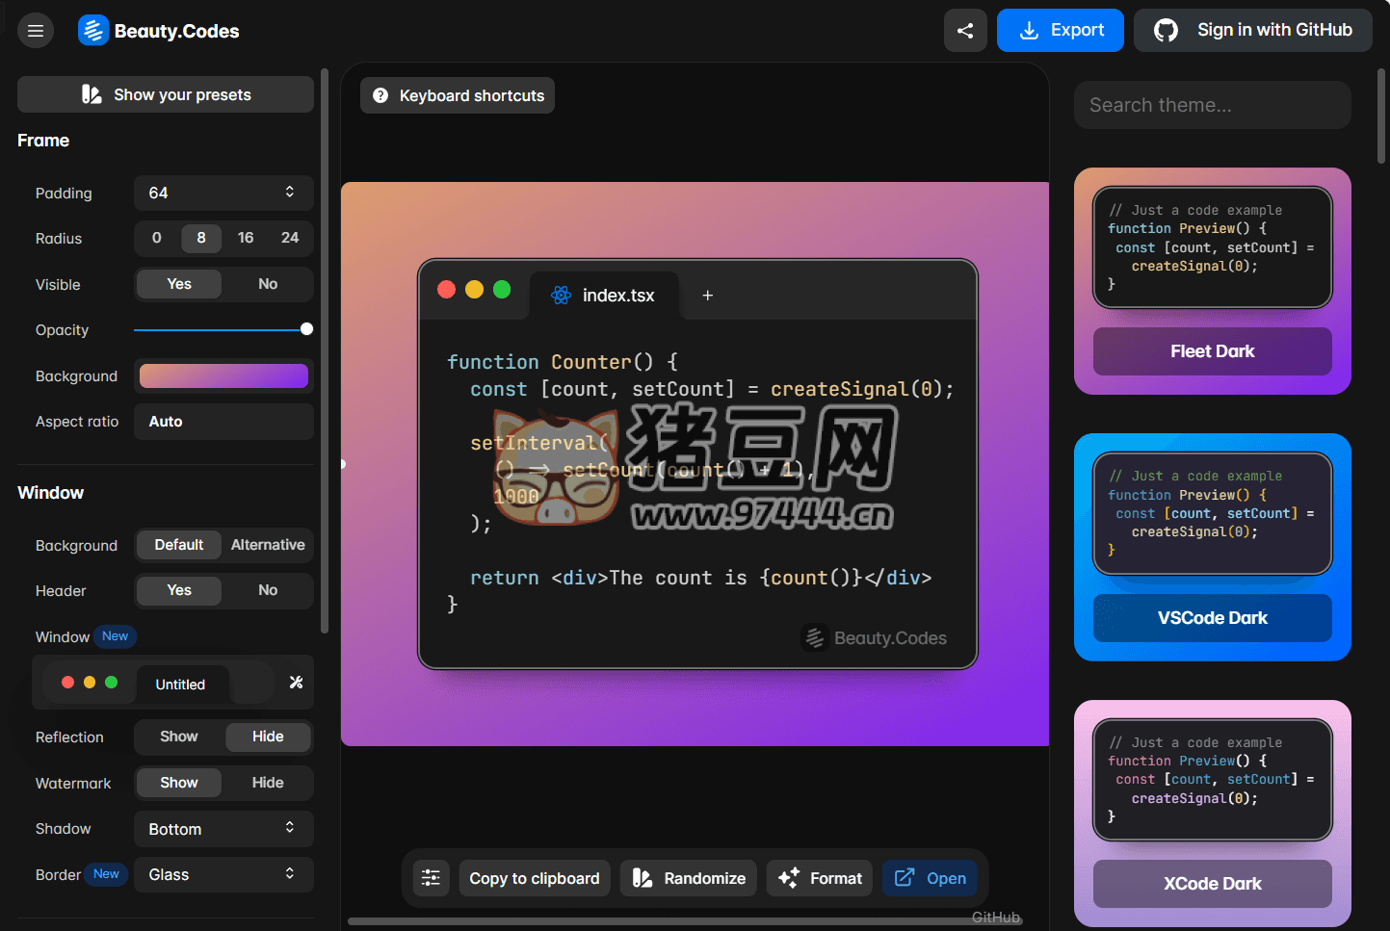
Task: Add a new tab with the plus icon
Action: (707, 296)
